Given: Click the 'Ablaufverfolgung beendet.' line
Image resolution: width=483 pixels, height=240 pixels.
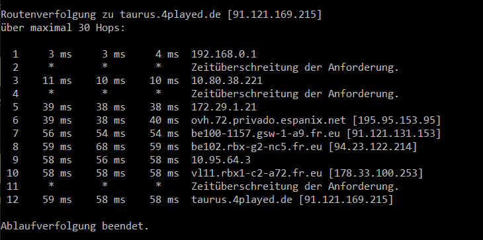Looking at the screenshot, I should (75, 226).
